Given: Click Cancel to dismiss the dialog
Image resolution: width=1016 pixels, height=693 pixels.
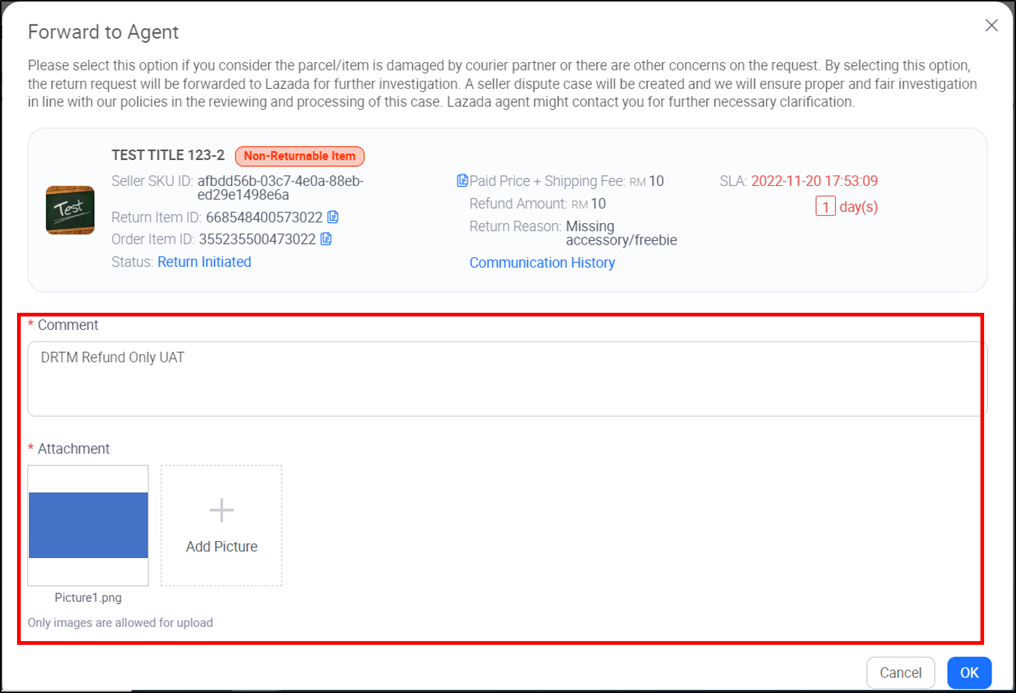Looking at the screenshot, I should point(900,673).
